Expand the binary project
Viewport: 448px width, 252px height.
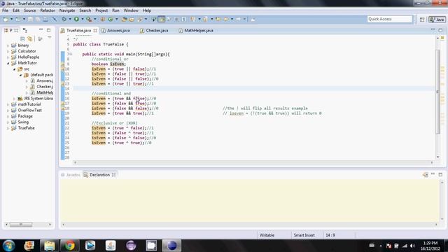point(8,45)
